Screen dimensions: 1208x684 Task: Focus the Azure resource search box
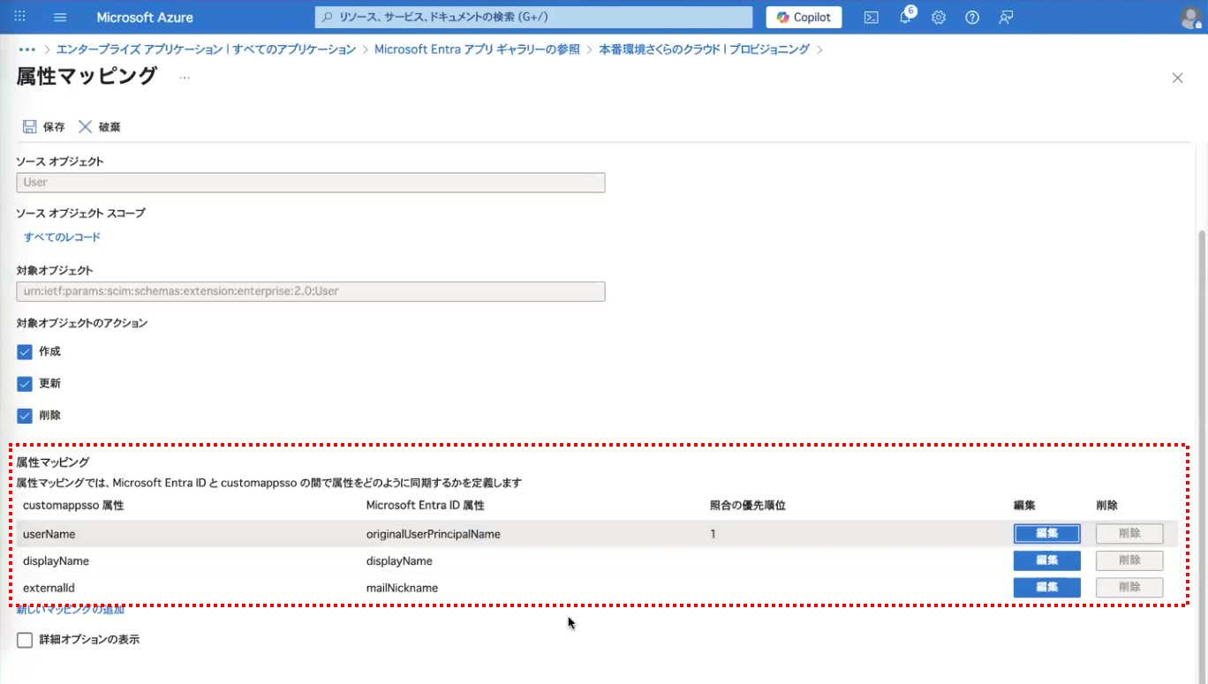tap(533, 18)
